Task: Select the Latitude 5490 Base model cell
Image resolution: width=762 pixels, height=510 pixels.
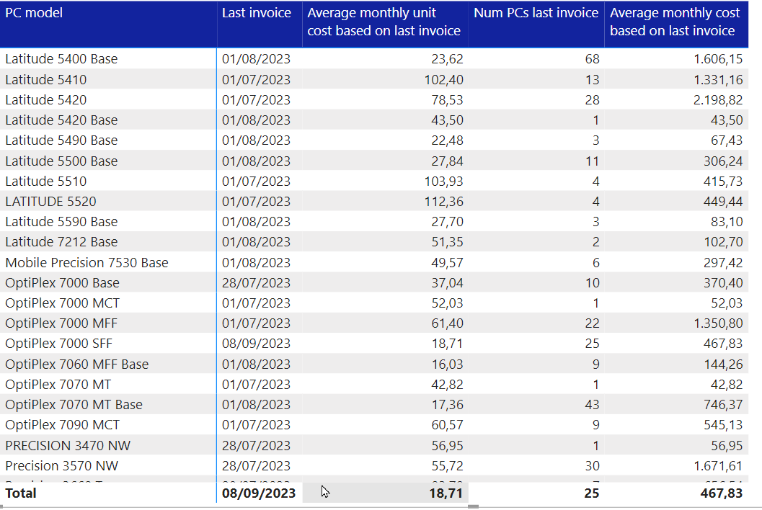Action: tap(62, 140)
